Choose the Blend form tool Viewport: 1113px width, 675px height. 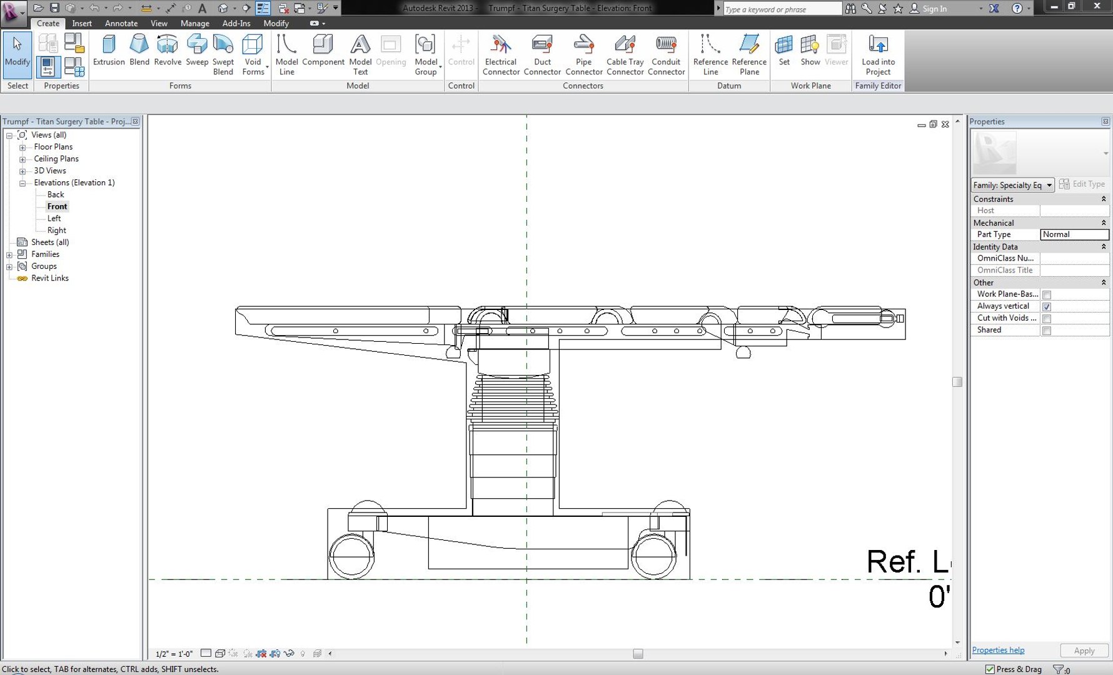(139, 50)
